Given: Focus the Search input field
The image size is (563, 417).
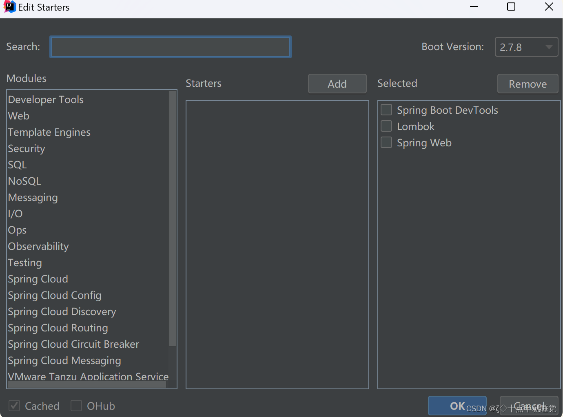Looking at the screenshot, I should [171, 47].
